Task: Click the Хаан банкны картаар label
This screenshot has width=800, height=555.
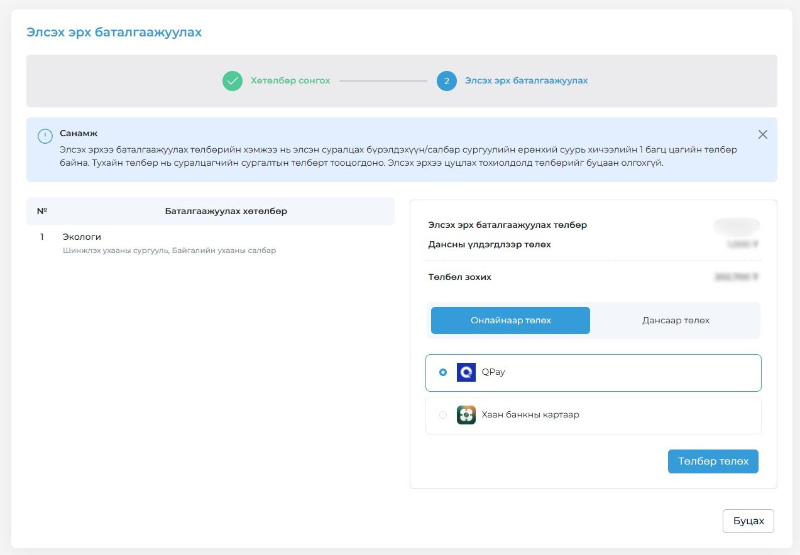Action: 530,415
